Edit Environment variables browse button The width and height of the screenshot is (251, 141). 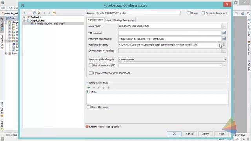click(224, 51)
